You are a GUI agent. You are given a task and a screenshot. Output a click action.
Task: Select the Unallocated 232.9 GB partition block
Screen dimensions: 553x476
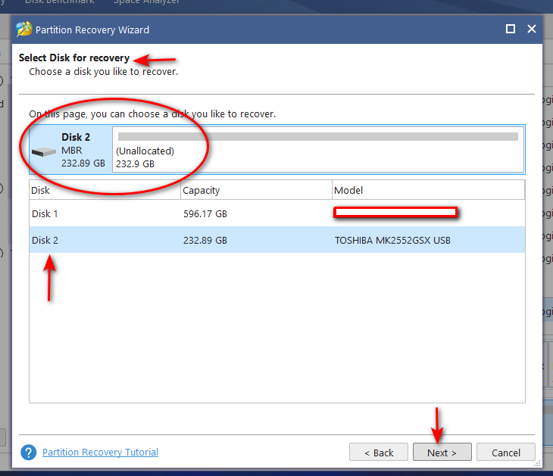[x=317, y=150]
